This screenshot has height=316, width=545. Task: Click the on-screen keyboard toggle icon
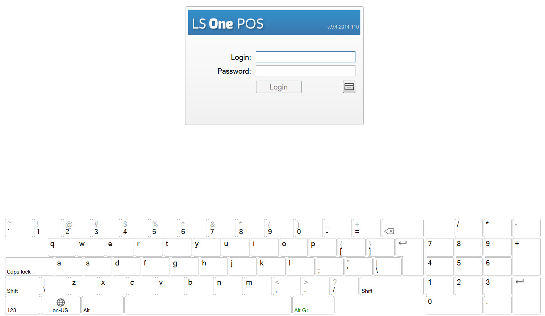point(349,87)
